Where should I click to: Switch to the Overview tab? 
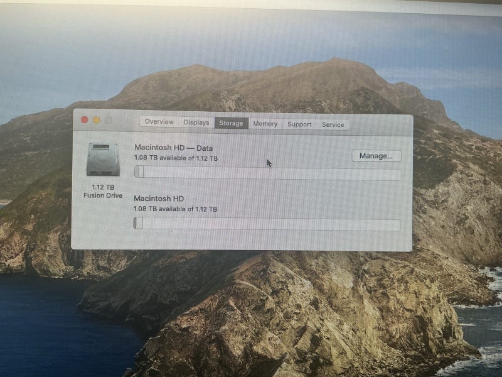[x=159, y=121]
